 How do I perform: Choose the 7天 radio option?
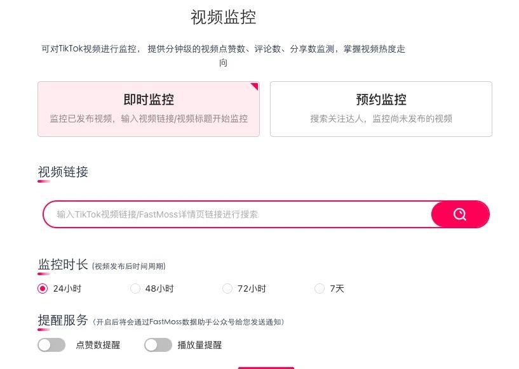pyautogui.click(x=320, y=288)
